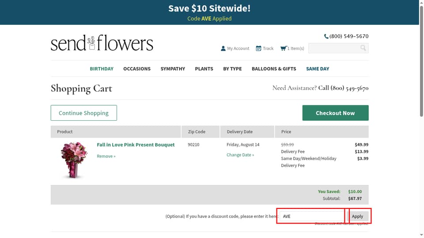Open the Plants menu
The width and height of the screenshot is (424, 238).
click(x=204, y=69)
